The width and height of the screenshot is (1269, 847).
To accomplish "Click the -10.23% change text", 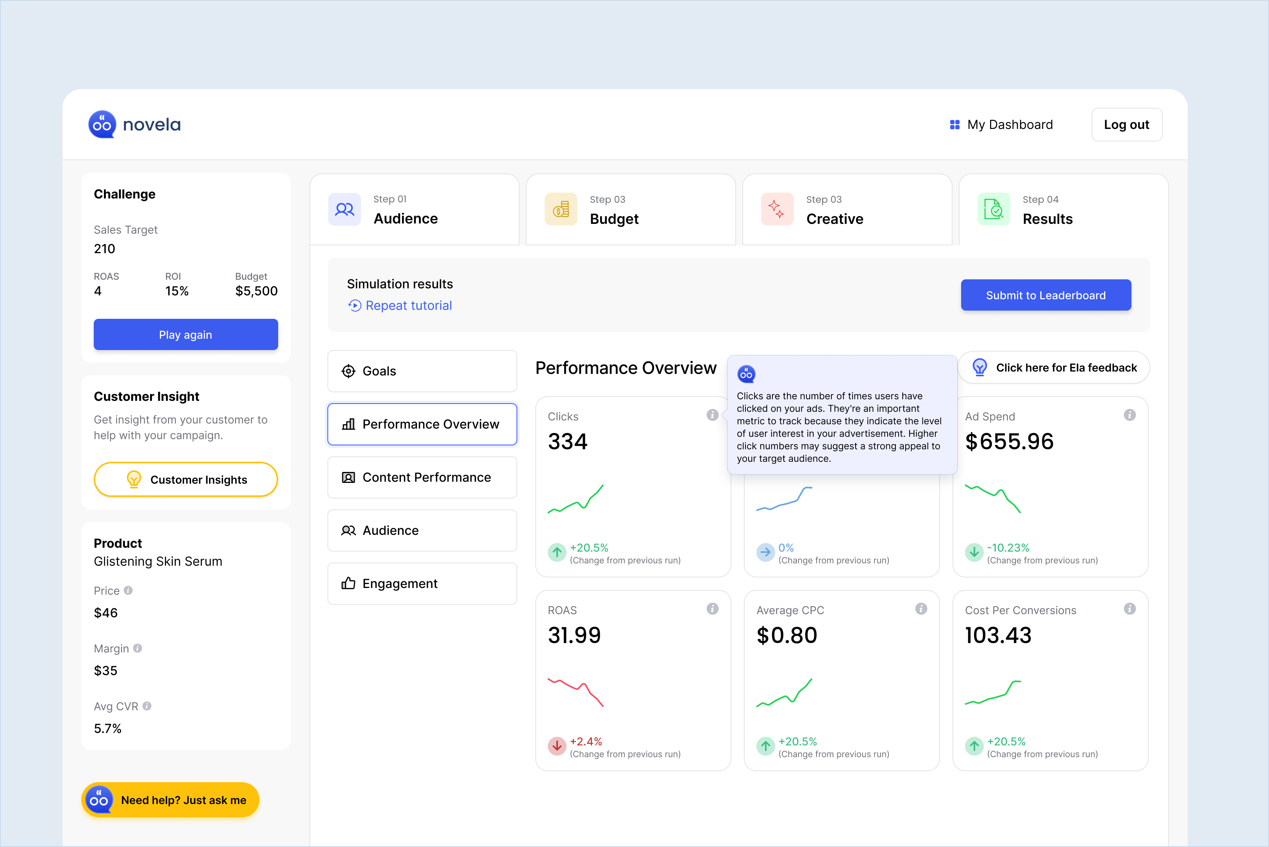I will tap(1008, 548).
